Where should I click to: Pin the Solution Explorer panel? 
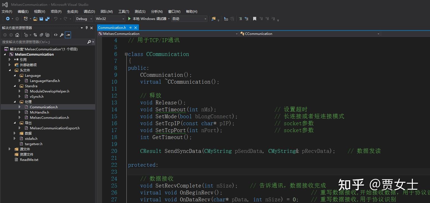86,27
